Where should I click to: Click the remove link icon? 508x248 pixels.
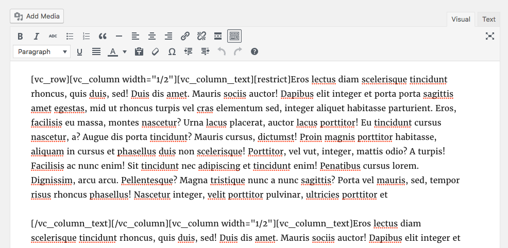click(x=201, y=36)
